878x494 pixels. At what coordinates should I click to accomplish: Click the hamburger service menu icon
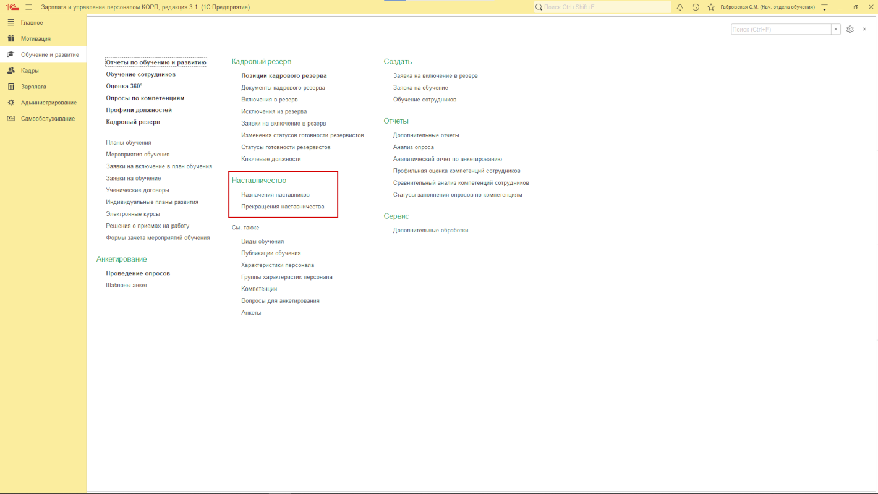click(x=28, y=7)
